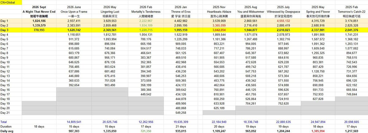The width and height of the screenshot is (368, 133).
Task: Click the Day 21 value 549,258
Action: pos(181,113)
